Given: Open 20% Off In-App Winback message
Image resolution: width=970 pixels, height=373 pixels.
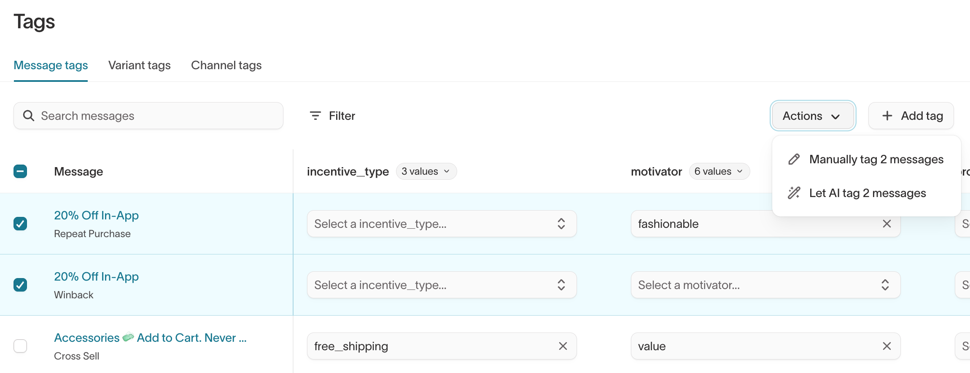Looking at the screenshot, I should (x=96, y=276).
